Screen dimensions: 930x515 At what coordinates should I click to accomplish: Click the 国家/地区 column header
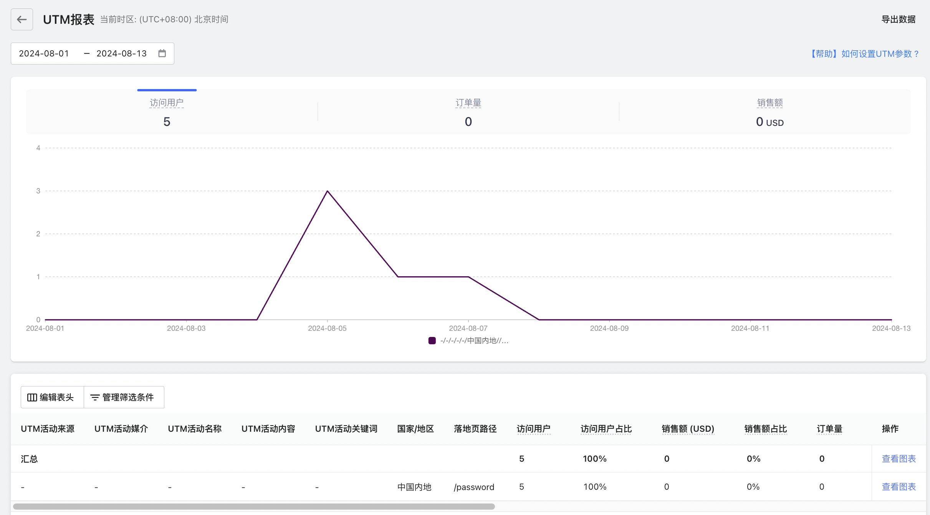tap(415, 429)
